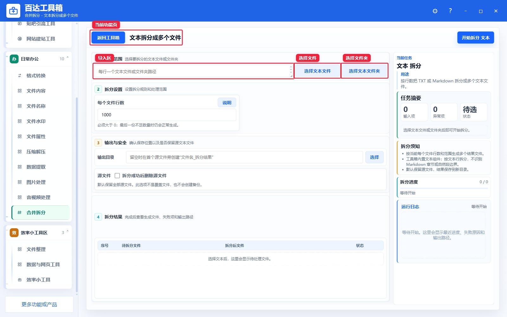
Task: Click the 拆分后文件 column header
Action: [234, 246]
